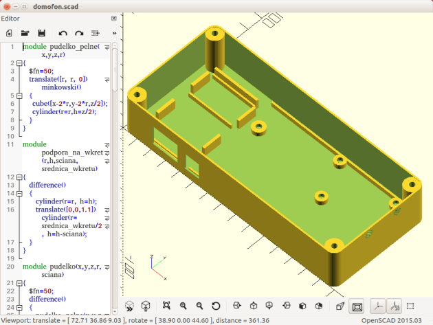The image size is (433, 325).
Task: Click 'cylinder(r=r,h=z/2);' on line 7
Action: tap(65, 112)
